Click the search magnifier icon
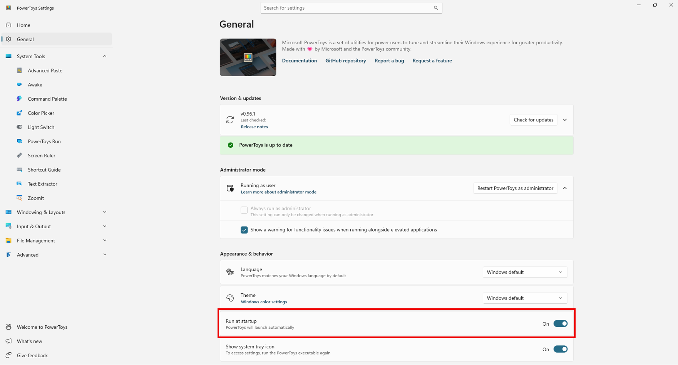Image resolution: width=678 pixels, height=365 pixels. [436, 8]
